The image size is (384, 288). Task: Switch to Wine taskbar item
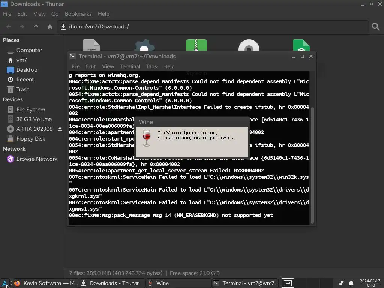tap(178, 283)
